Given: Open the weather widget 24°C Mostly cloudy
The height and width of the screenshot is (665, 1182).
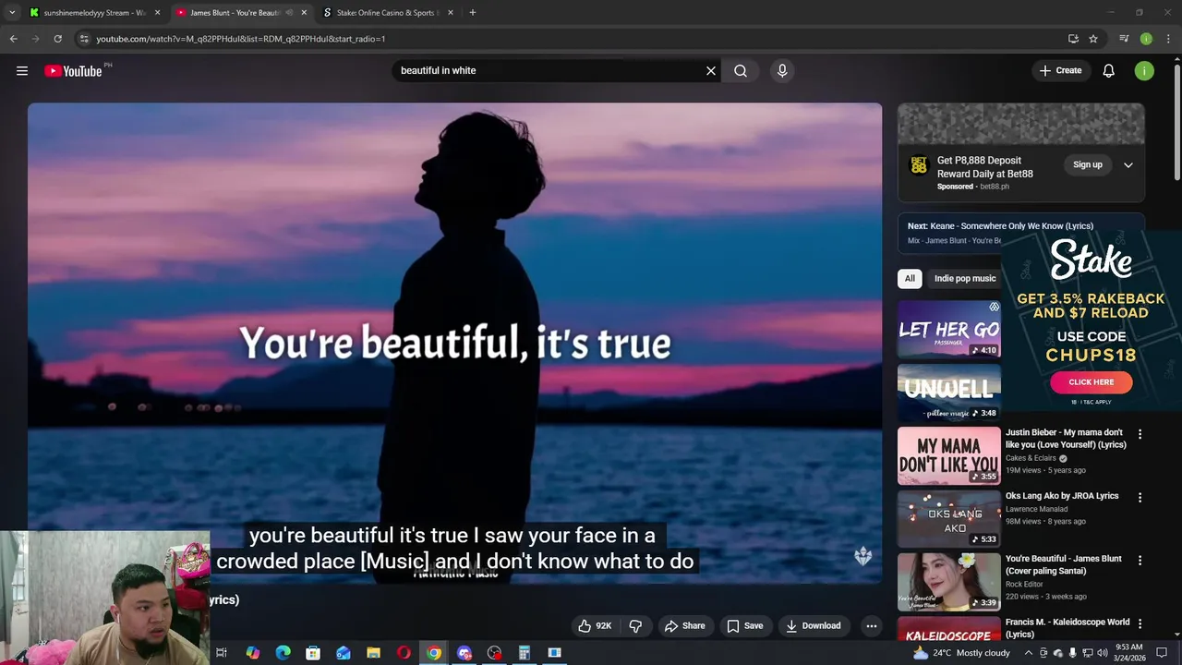Looking at the screenshot, I should point(961,653).
